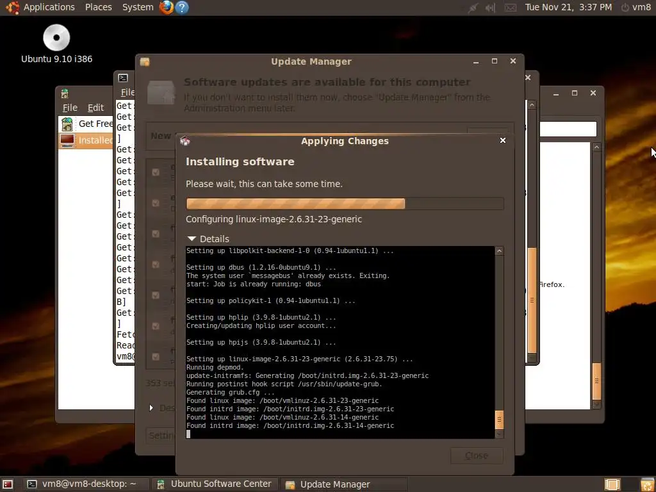This screenshot has height=492, width=656.
Task: Switch to Ubuntu Software Center taskbar button
Action: (214, 484)
